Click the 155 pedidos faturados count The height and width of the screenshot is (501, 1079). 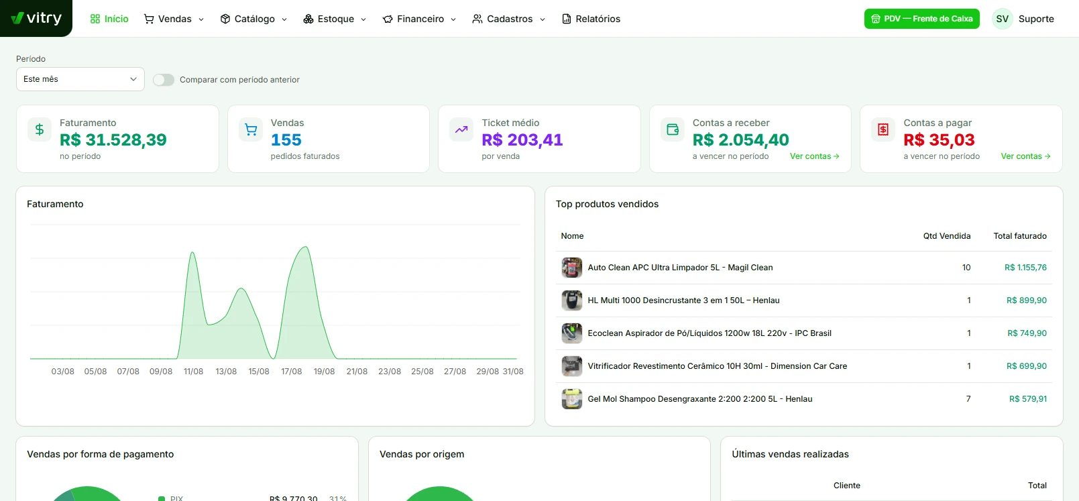click(286, 140)
